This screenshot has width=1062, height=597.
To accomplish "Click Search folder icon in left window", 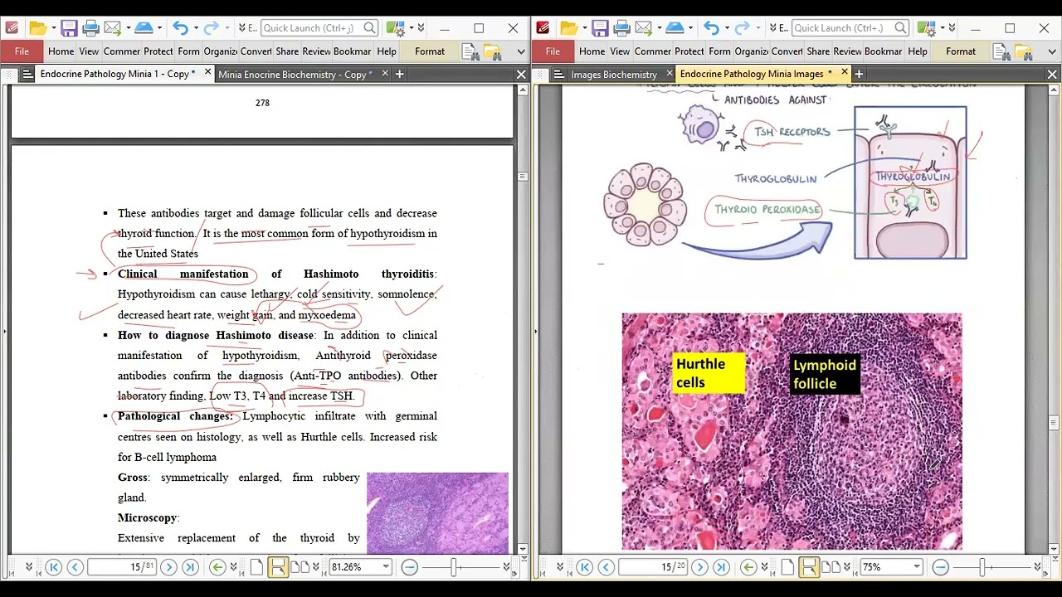I will [493, 52].
